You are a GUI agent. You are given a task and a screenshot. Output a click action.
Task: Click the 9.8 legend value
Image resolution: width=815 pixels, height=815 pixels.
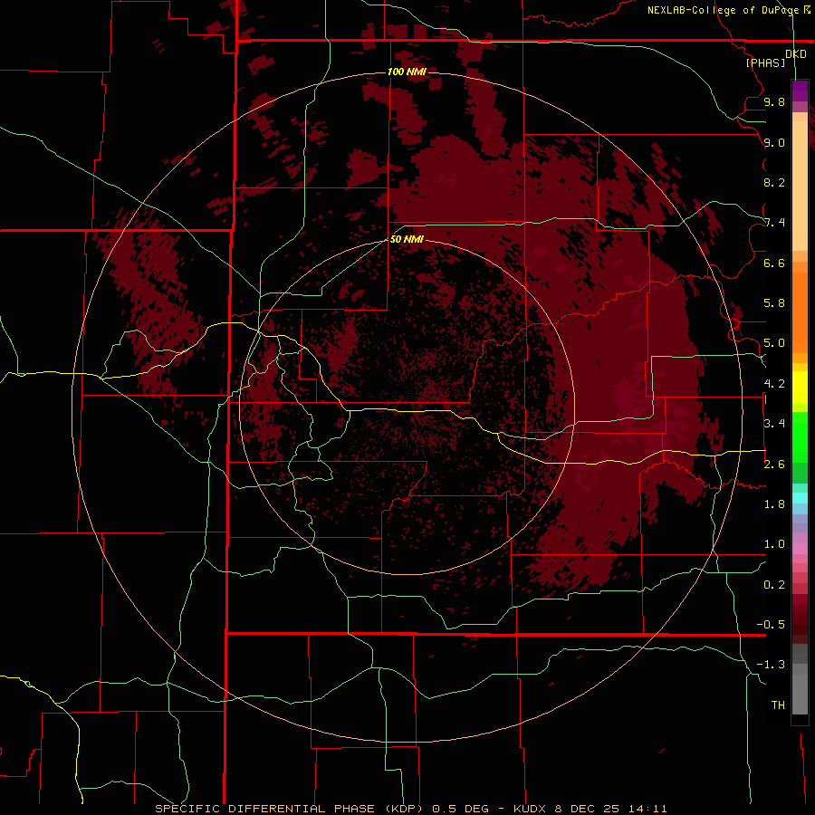tap(774, 101)
